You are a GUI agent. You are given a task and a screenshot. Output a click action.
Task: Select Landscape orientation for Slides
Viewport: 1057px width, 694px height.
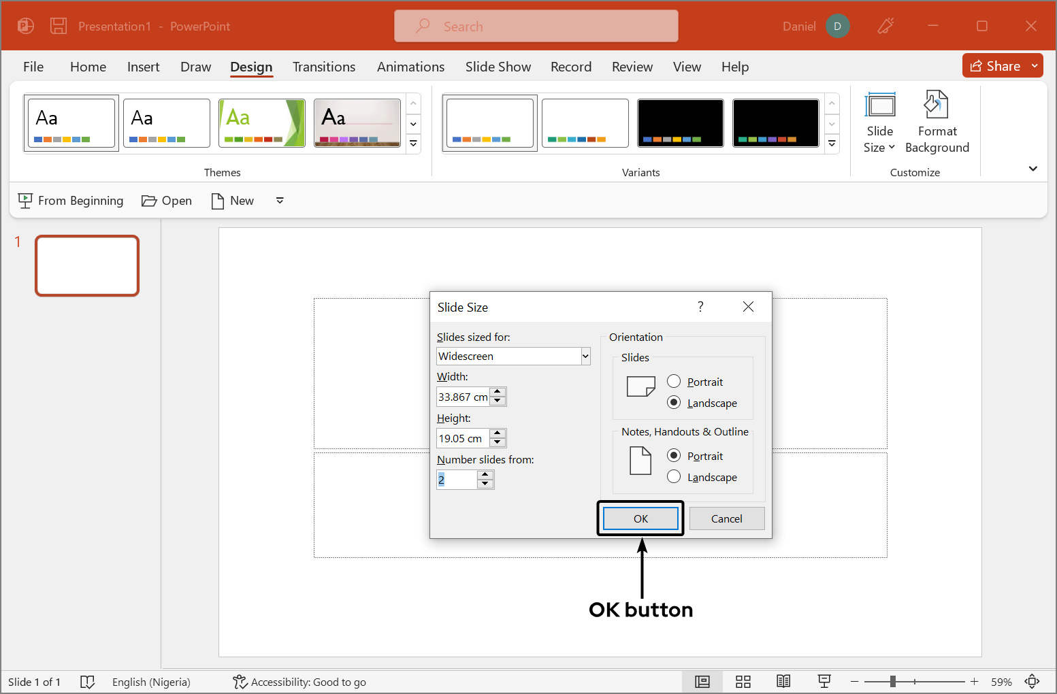click(674, 403)
